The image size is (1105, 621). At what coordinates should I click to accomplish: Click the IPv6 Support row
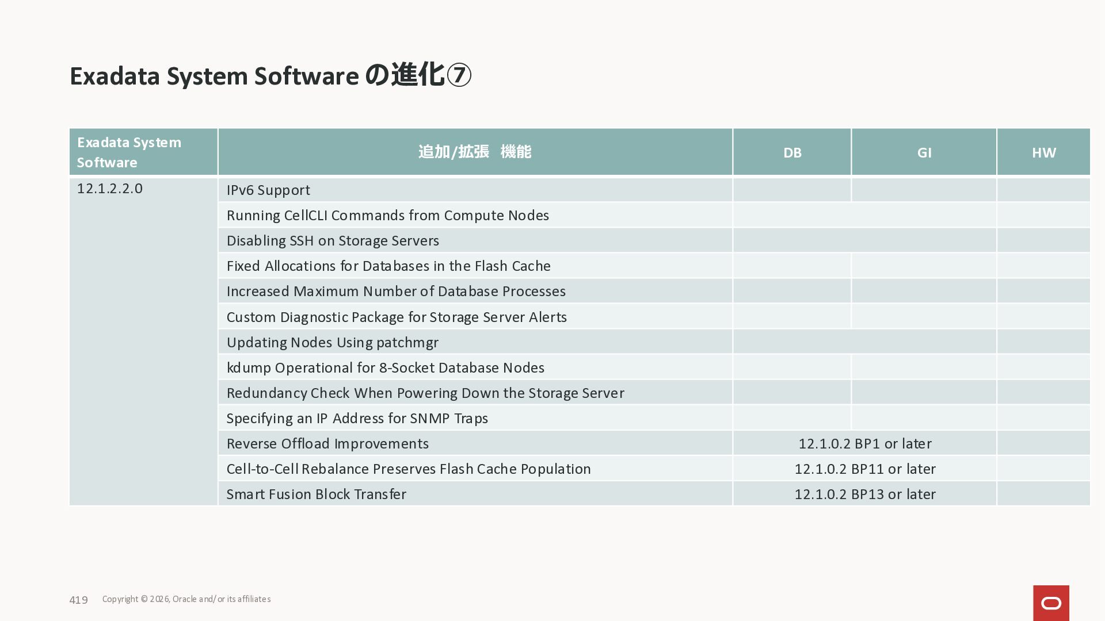[268, 190]
